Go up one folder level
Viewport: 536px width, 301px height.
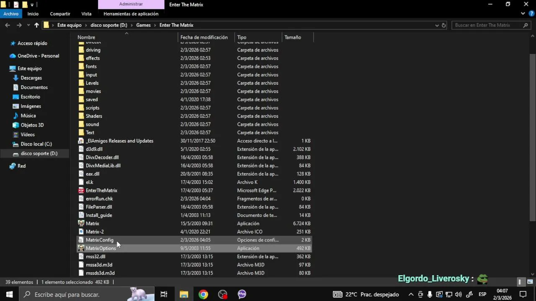pos(36,25)
